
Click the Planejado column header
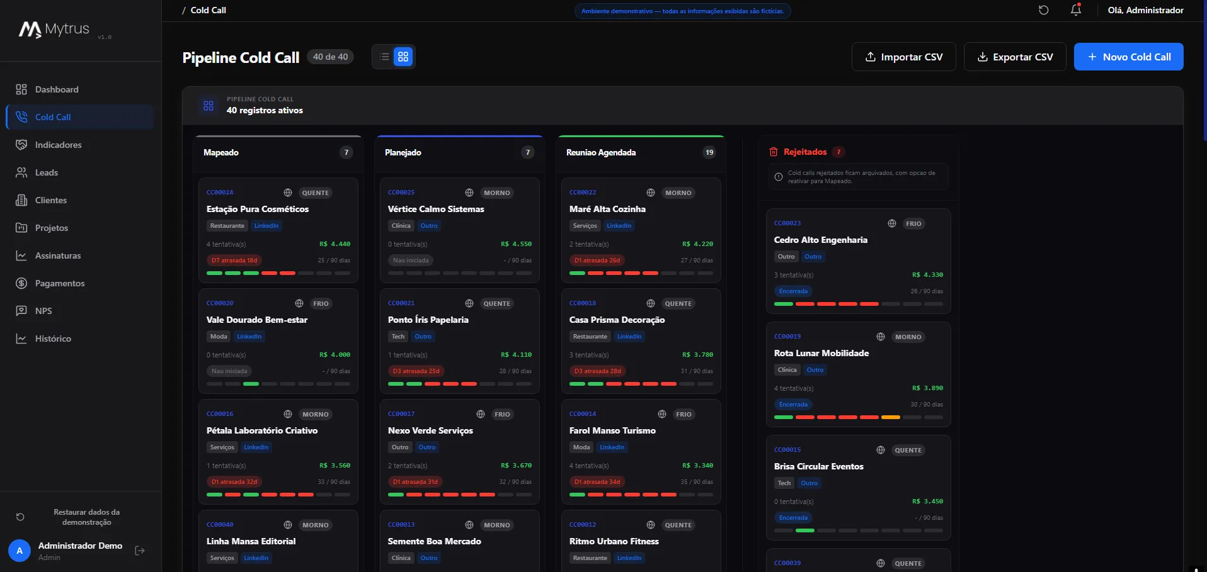coord(460,152)
